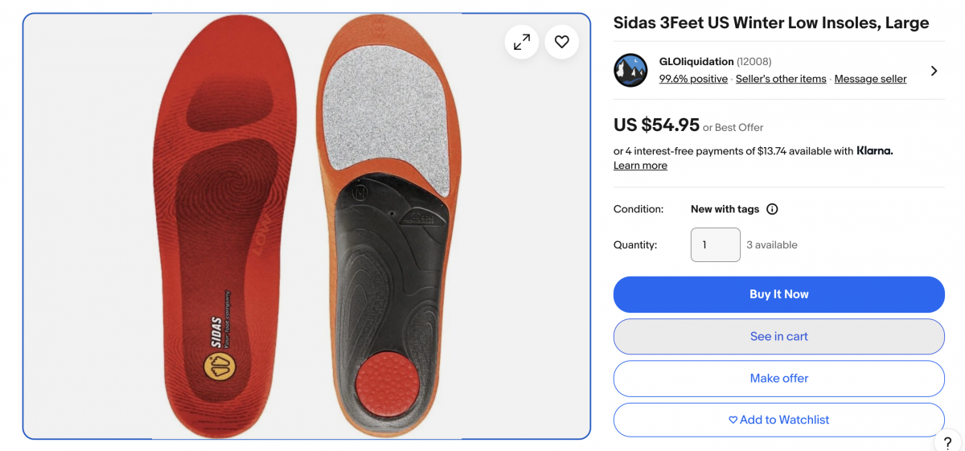Open See in cart
Screen dimensions: 965x451
click(778, 337)
